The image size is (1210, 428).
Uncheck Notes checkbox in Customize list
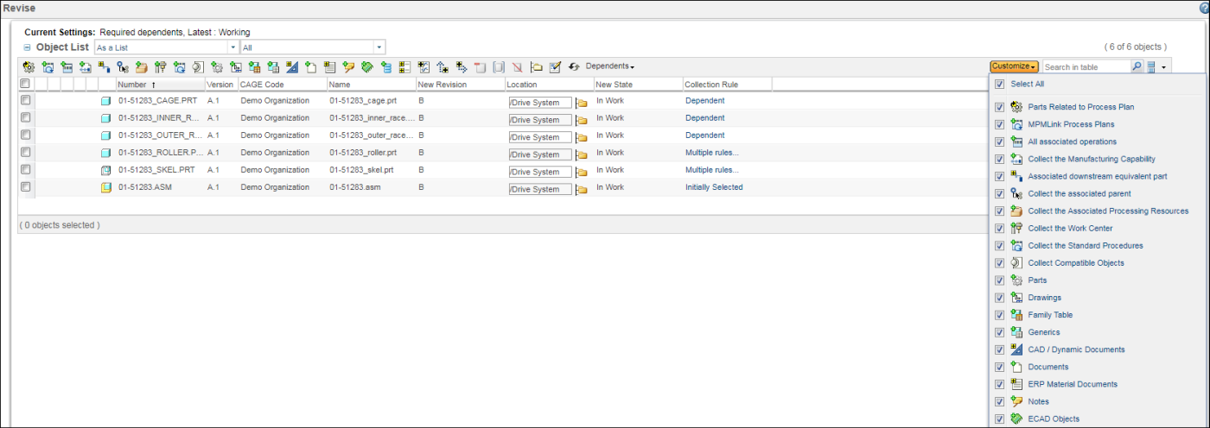pyautogui.click(x=1000, y=401)
